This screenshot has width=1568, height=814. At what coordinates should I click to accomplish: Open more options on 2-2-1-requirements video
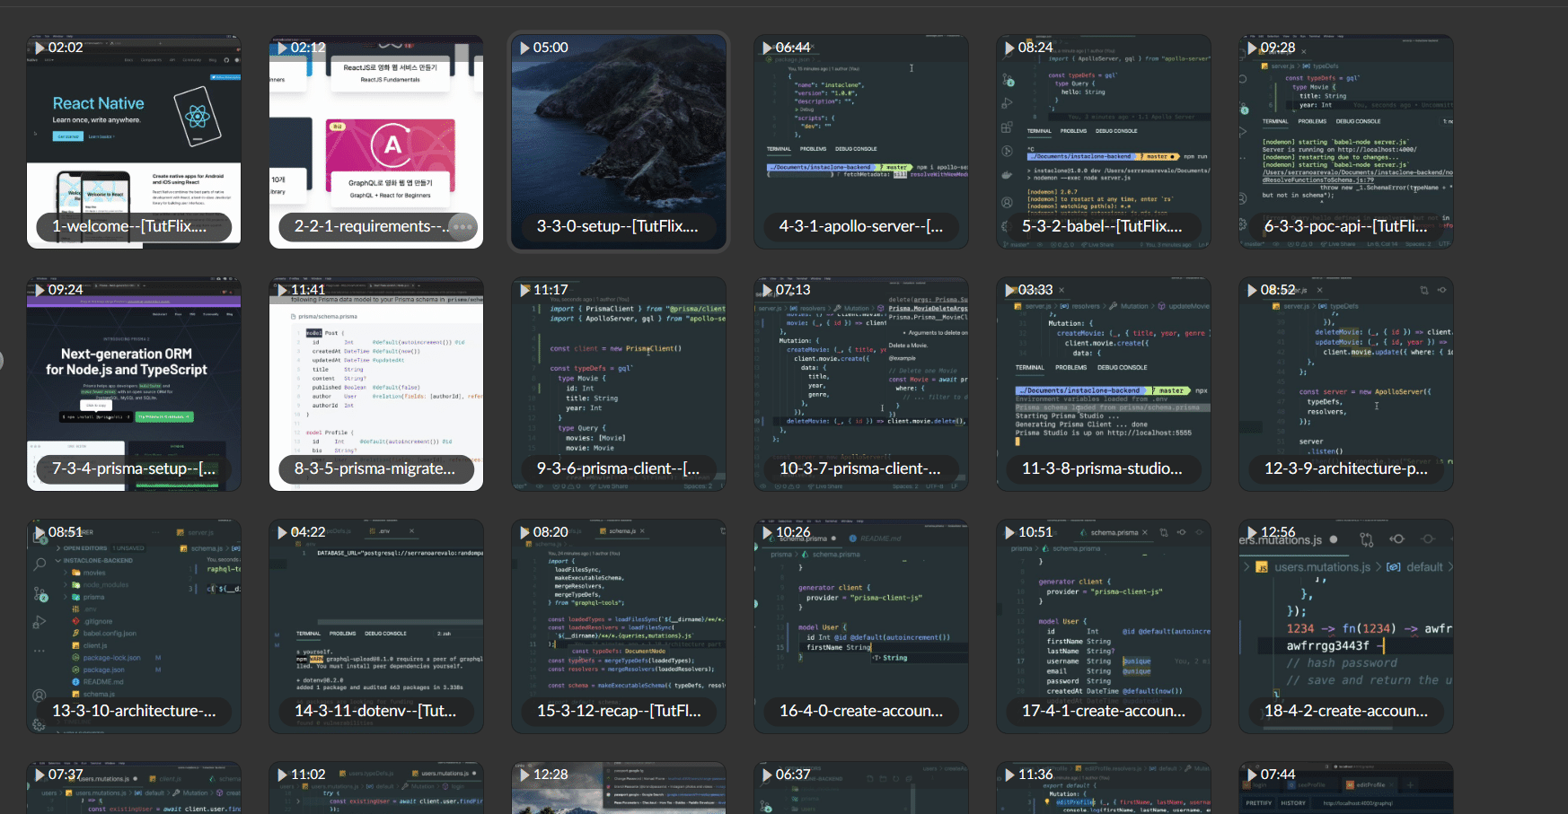point(462,227)
